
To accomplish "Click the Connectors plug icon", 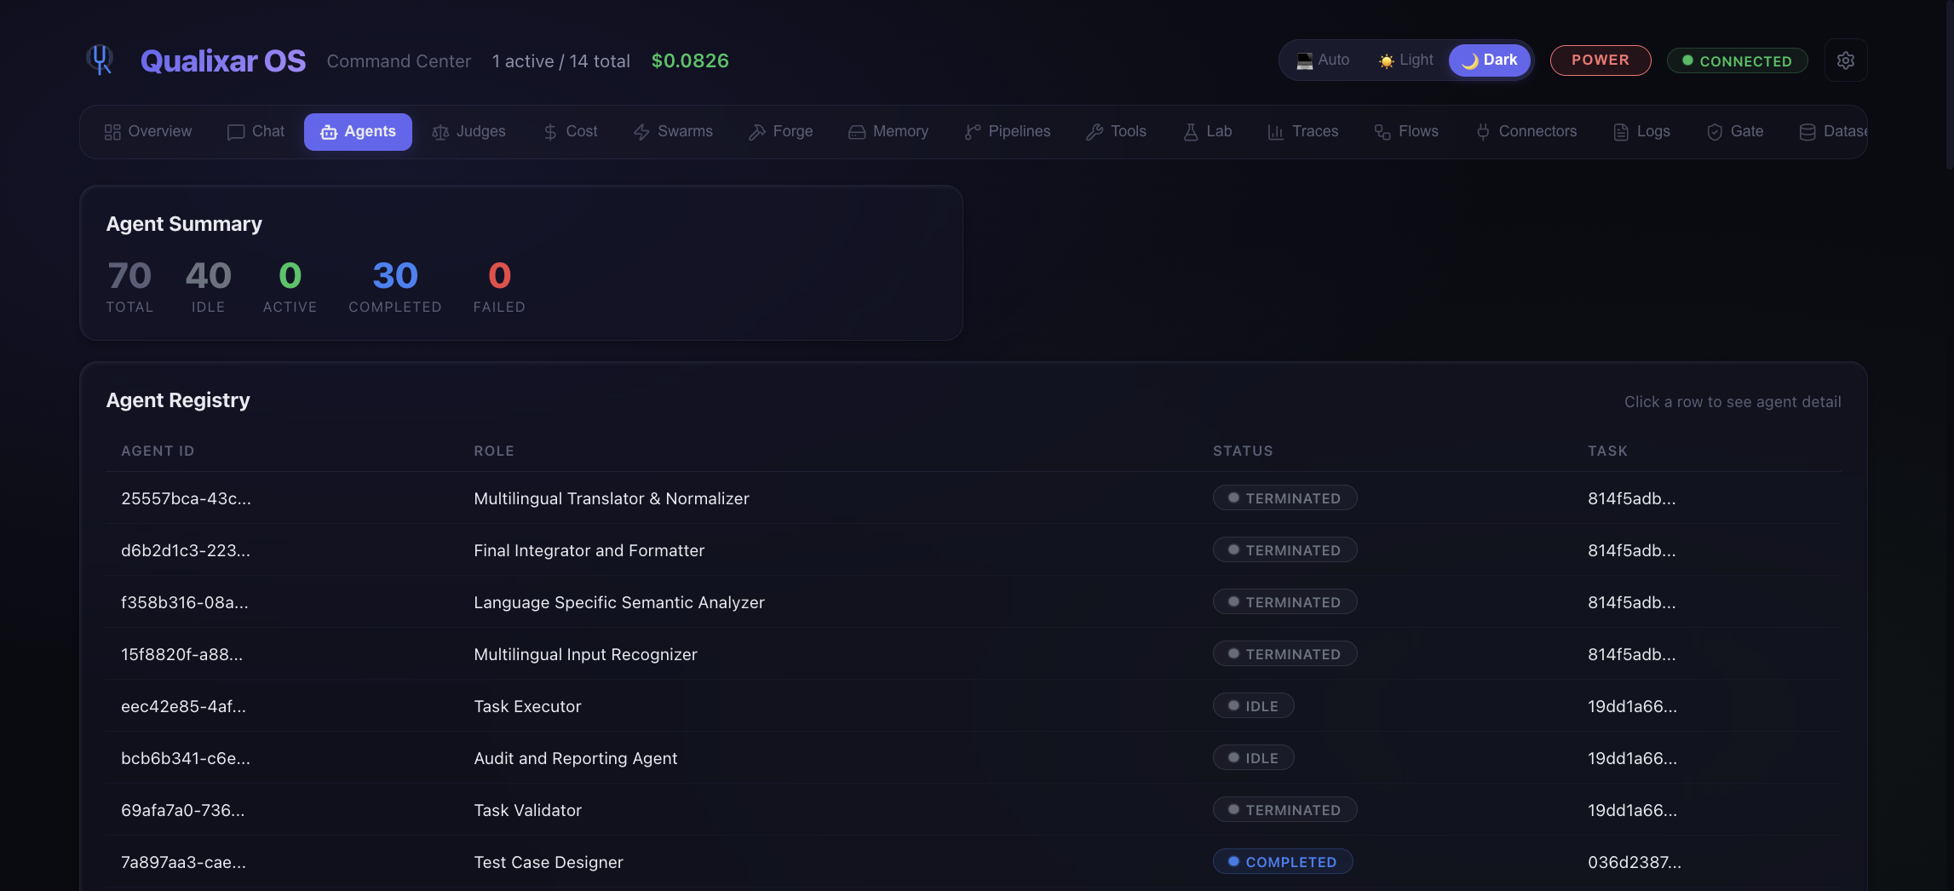I will [1483, 132].
